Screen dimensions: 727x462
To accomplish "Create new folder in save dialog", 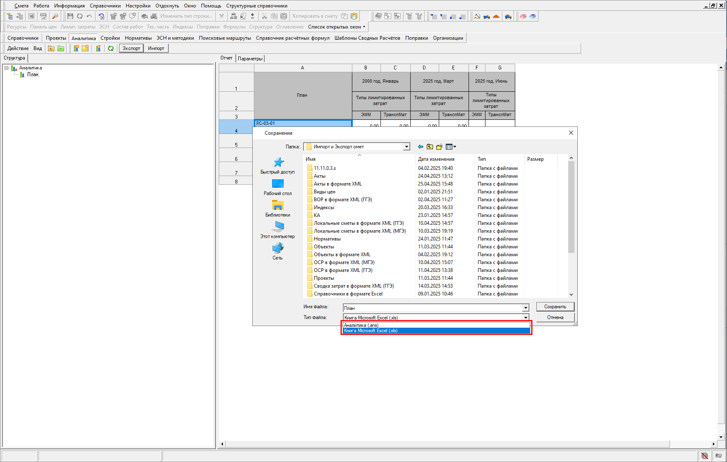I will pos(440,147).
